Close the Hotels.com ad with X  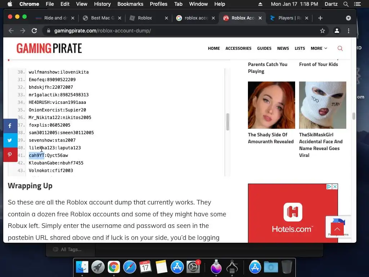click(x=335, y=187)
